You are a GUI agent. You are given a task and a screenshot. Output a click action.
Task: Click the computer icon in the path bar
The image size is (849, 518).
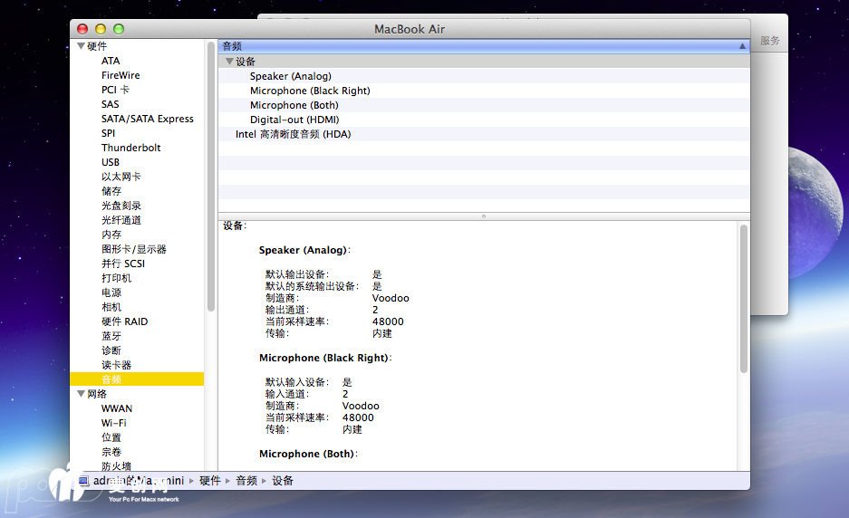pos(83,481)
